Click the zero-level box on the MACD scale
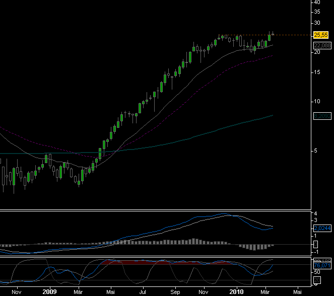This screenshot has height=296, width=334. click(315, 245)
